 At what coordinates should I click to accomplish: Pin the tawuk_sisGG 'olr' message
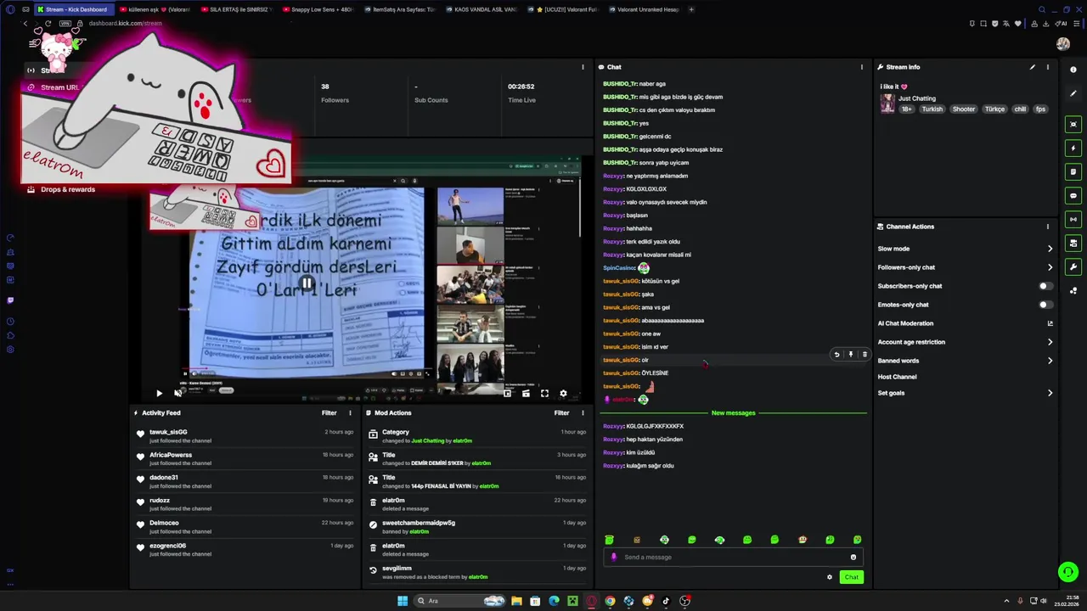(850, 355)
